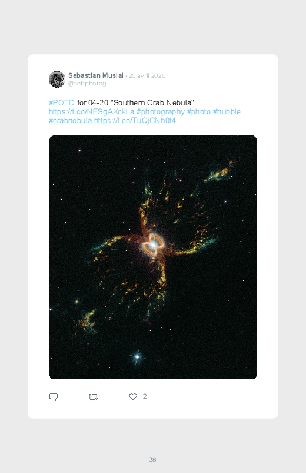Open the Sebastian Musial display name
Screen dimensions: 306x473
pyautogui.click(x=96, y=75)
